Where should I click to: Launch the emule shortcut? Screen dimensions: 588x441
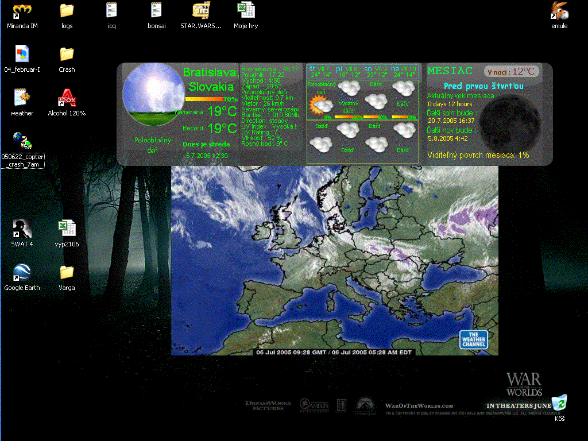coord(559,16)
